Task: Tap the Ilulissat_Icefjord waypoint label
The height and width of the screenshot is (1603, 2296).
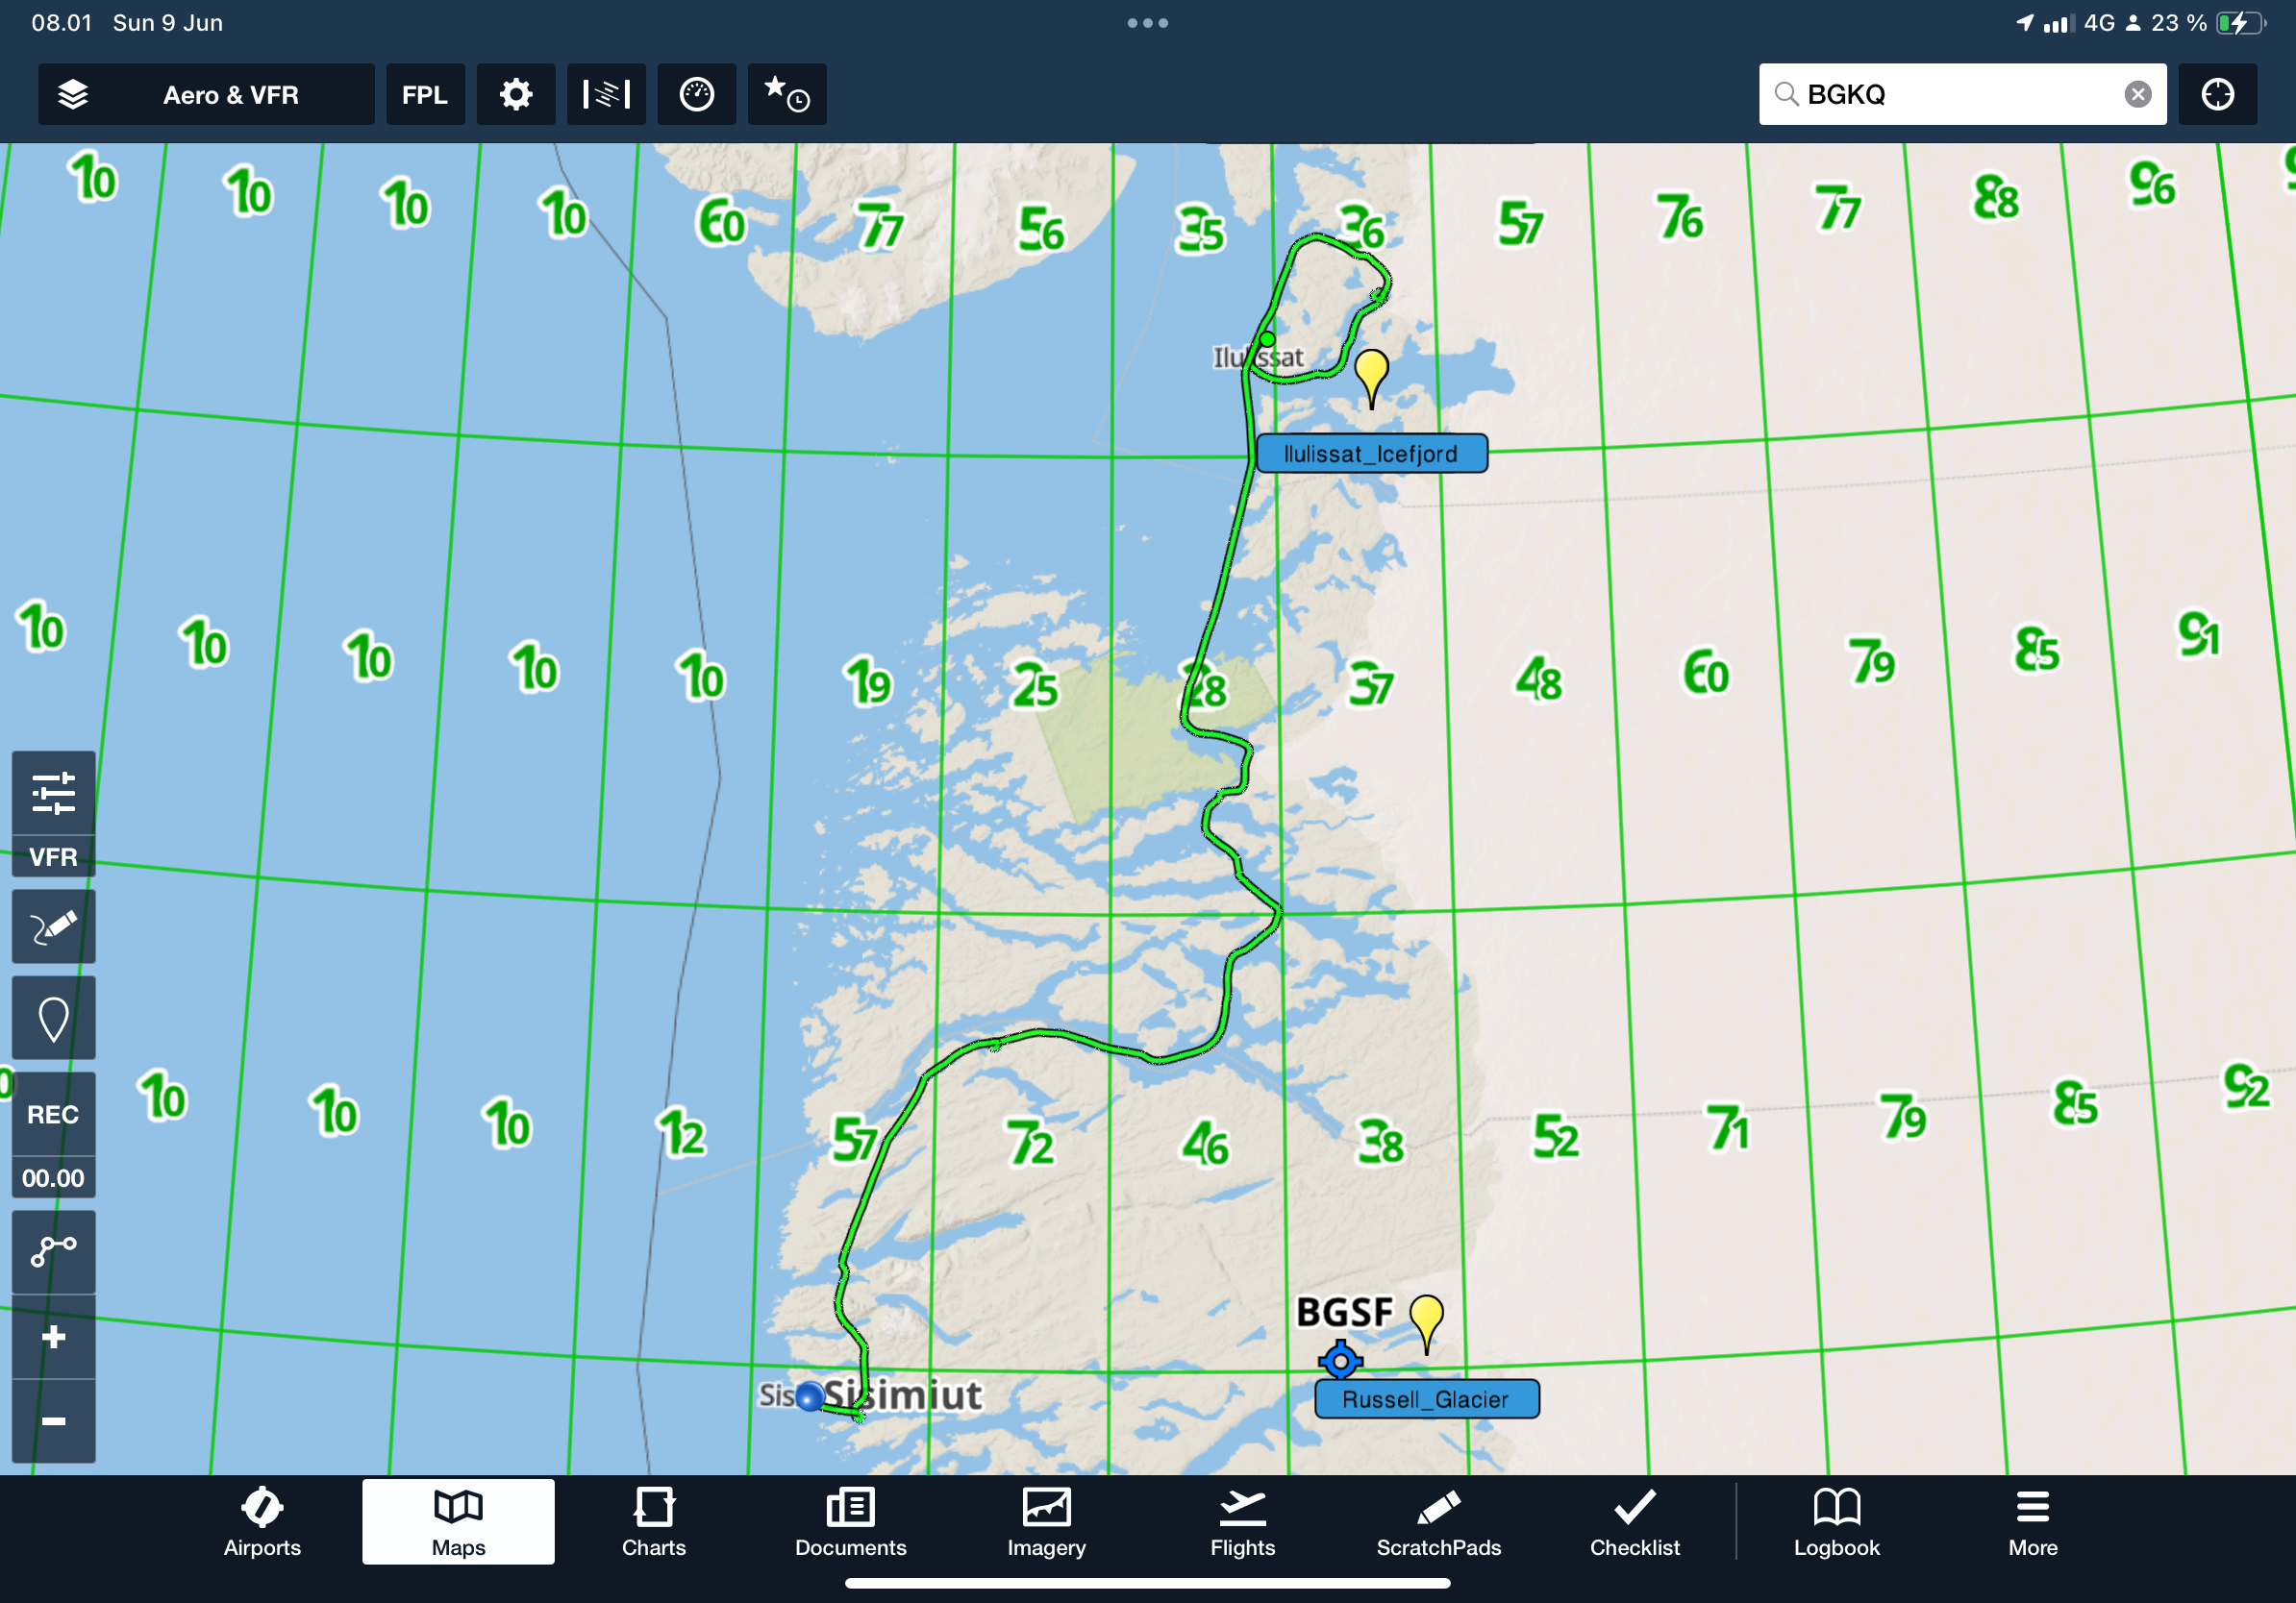Action: [1371, 454]
